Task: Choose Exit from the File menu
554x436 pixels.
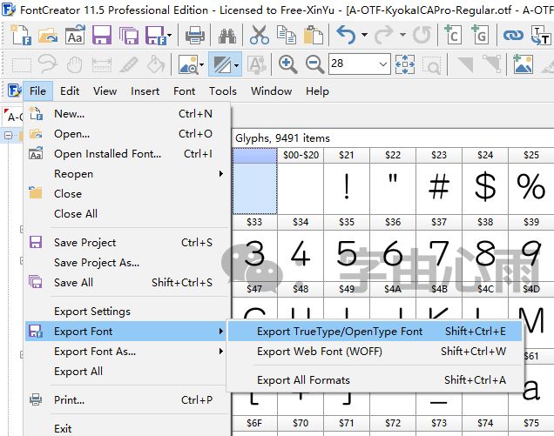Action: click(127, 428)
